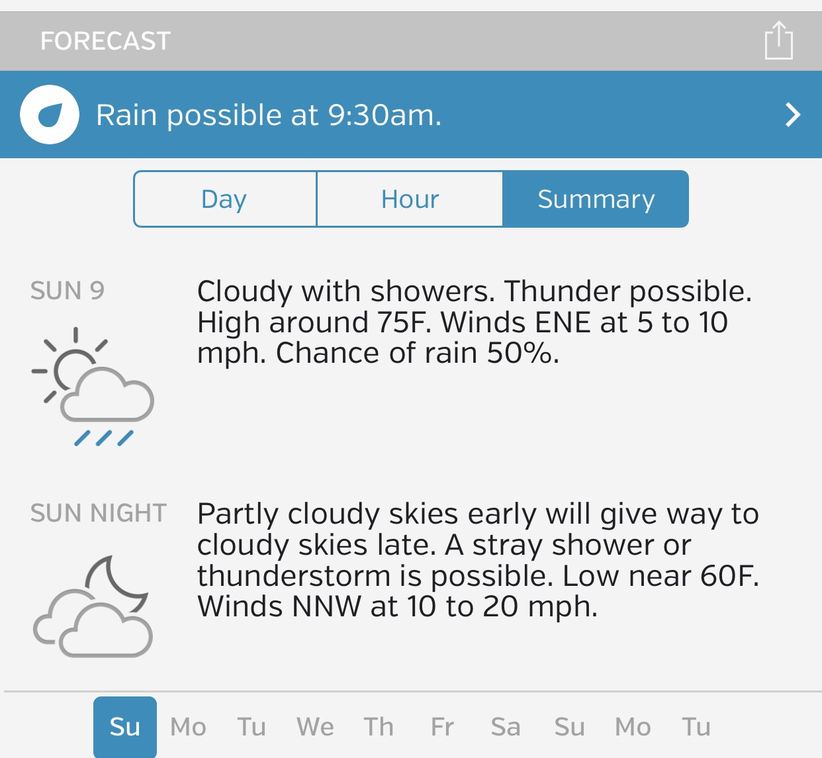Tap the "Rain possible at 9:30am" alert text
The width and height of the screenshot is (822, 758).
269,115
